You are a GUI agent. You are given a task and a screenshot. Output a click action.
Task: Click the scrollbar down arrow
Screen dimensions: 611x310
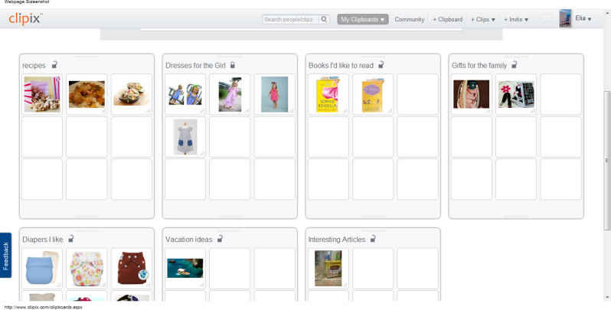click(x=607, y=298)
